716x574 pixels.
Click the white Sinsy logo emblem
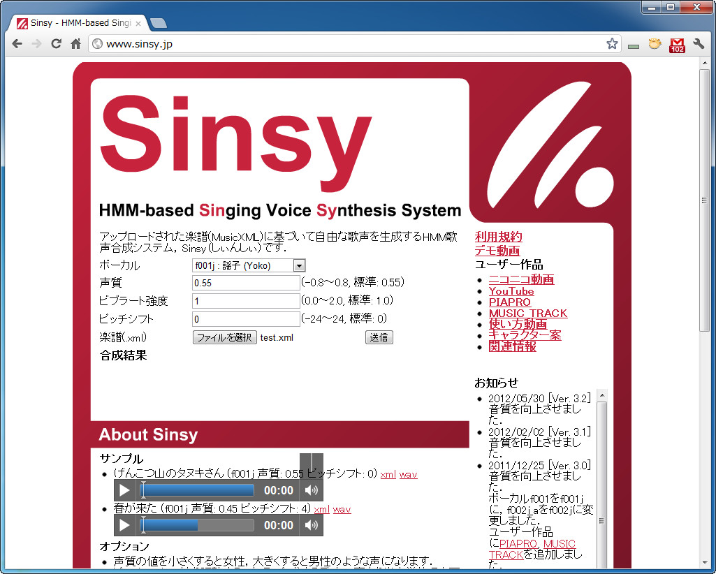click(550, 145)
